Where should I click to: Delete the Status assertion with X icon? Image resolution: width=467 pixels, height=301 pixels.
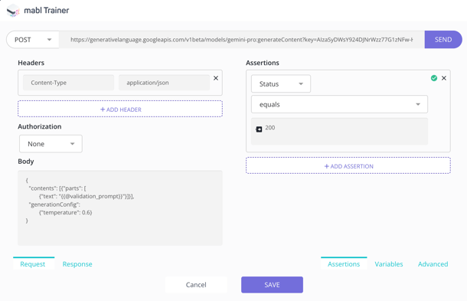[x=444, y=78]
